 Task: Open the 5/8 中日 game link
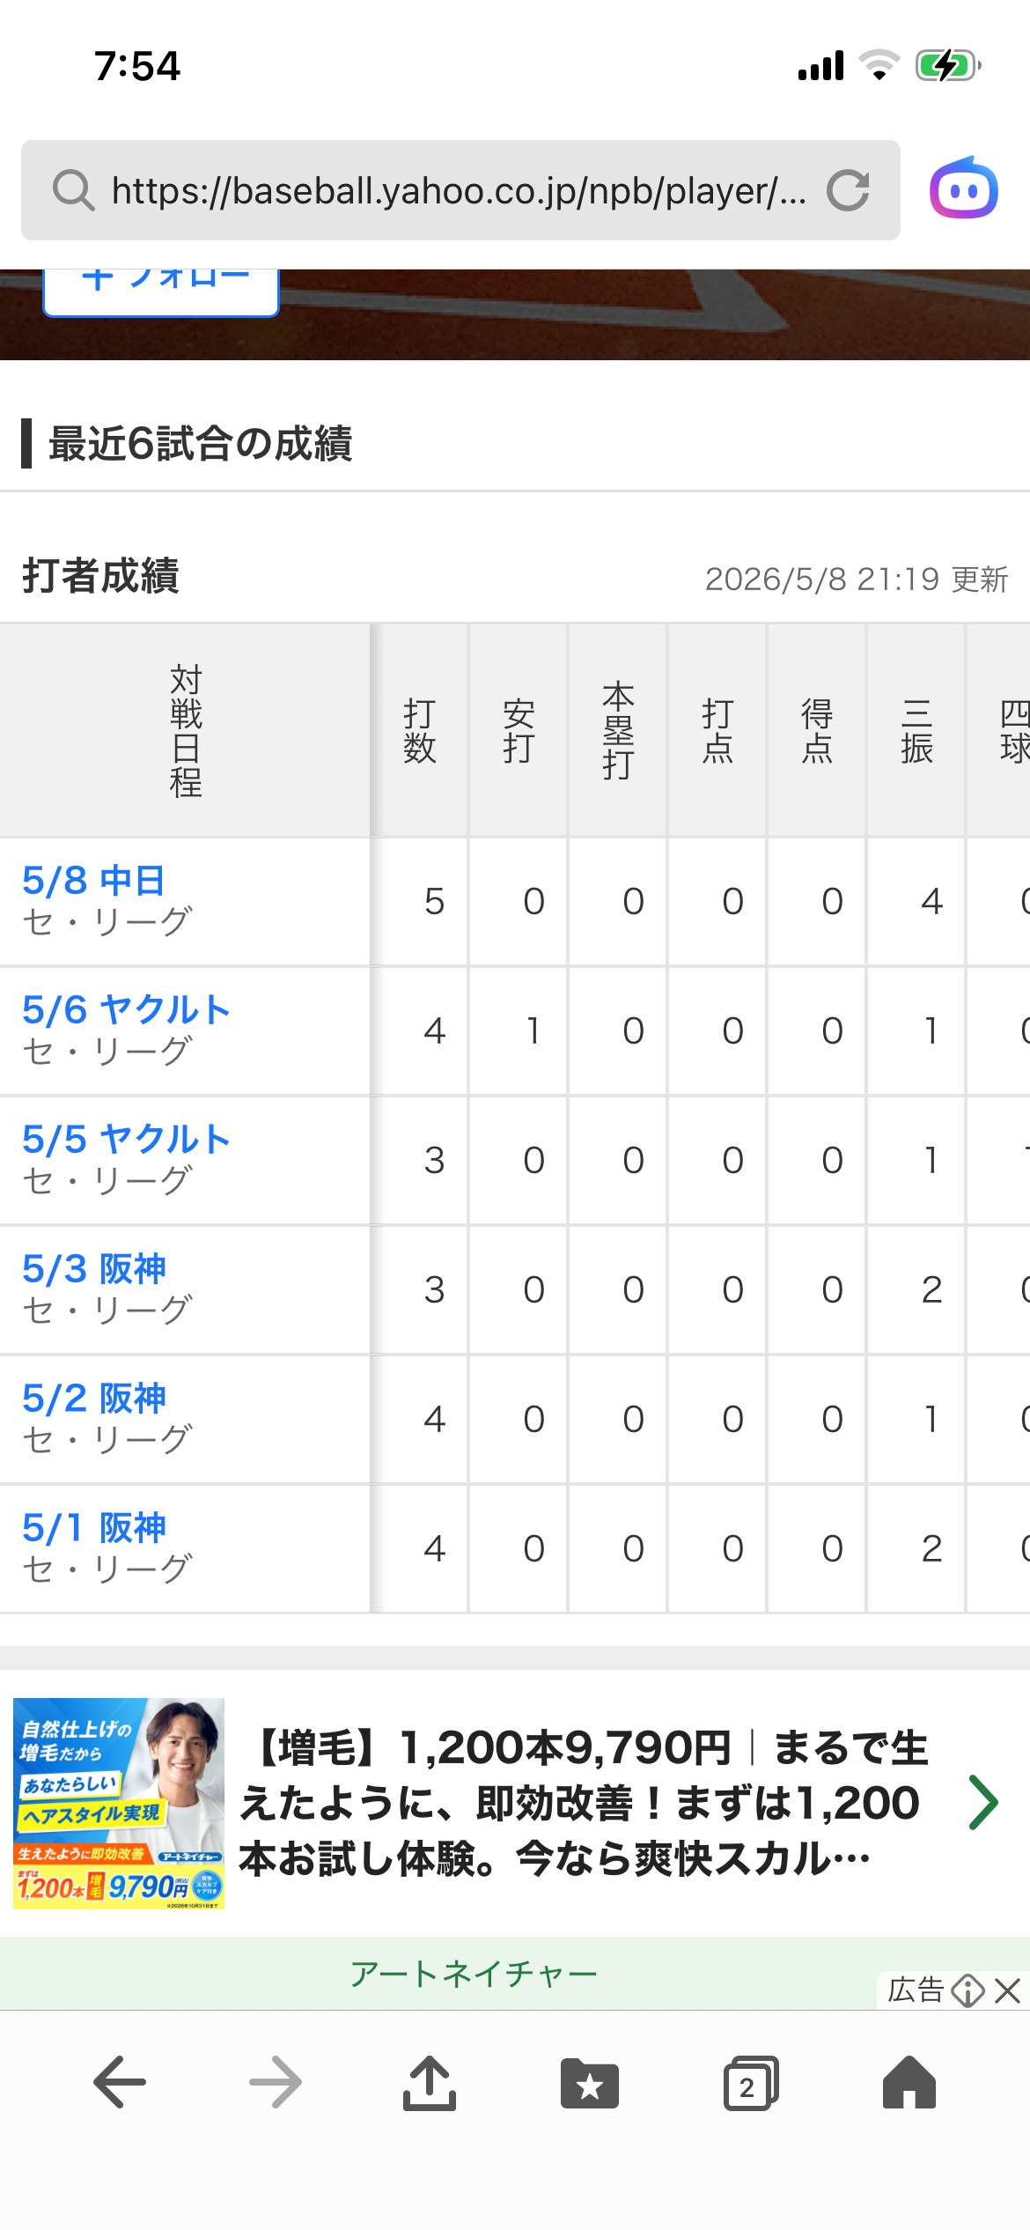coord(93,880)
